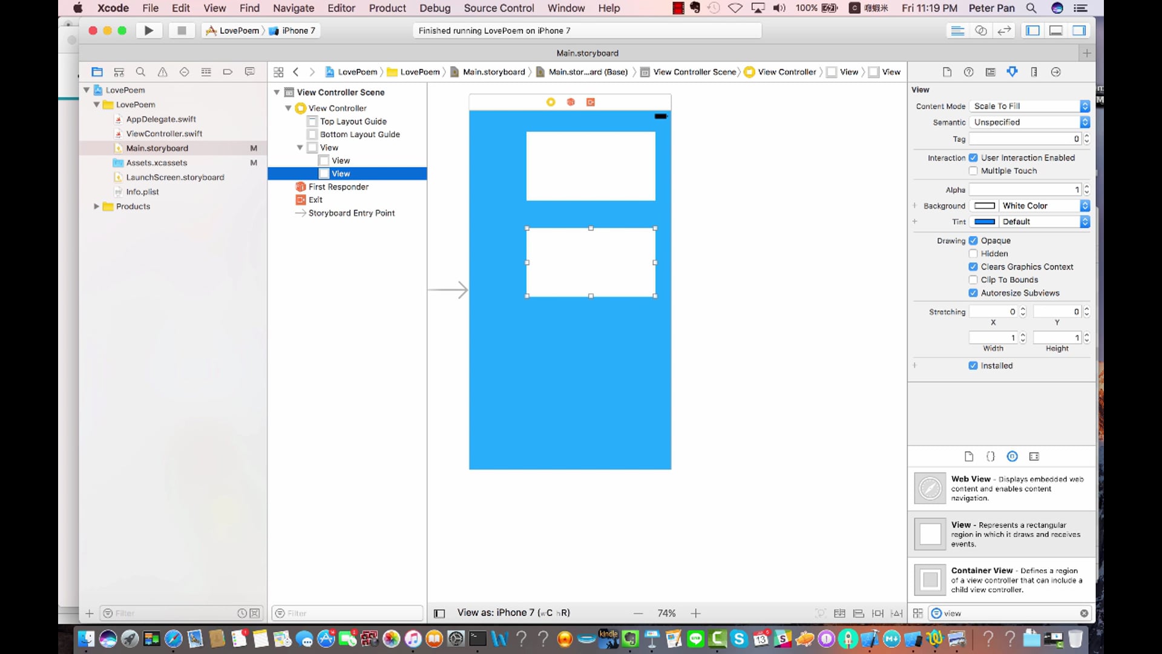1162x654 pixels.
Task: Hide the document outline via bottom-left toggle
Action: pyautogui.click(x=439, y=613)
